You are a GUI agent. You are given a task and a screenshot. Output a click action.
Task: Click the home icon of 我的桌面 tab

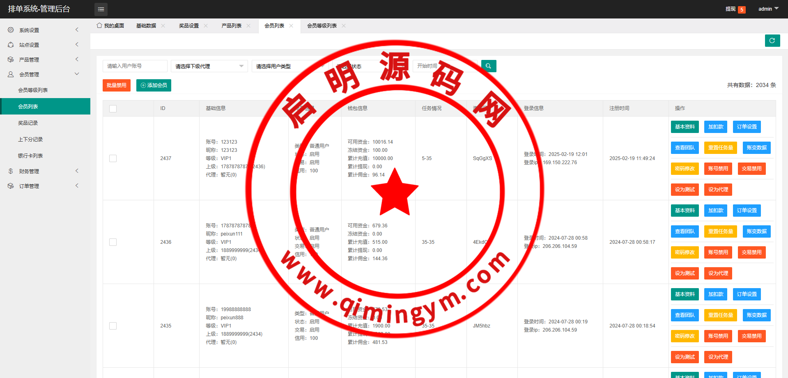point(99,25)
